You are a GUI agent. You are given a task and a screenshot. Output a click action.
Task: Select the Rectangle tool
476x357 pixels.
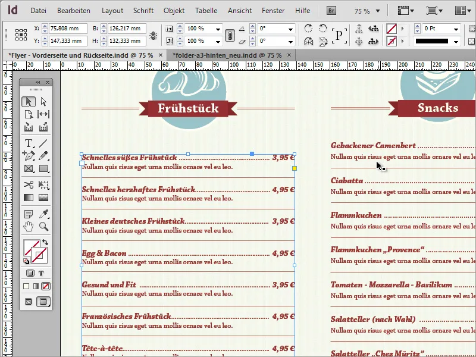(43, 168)
